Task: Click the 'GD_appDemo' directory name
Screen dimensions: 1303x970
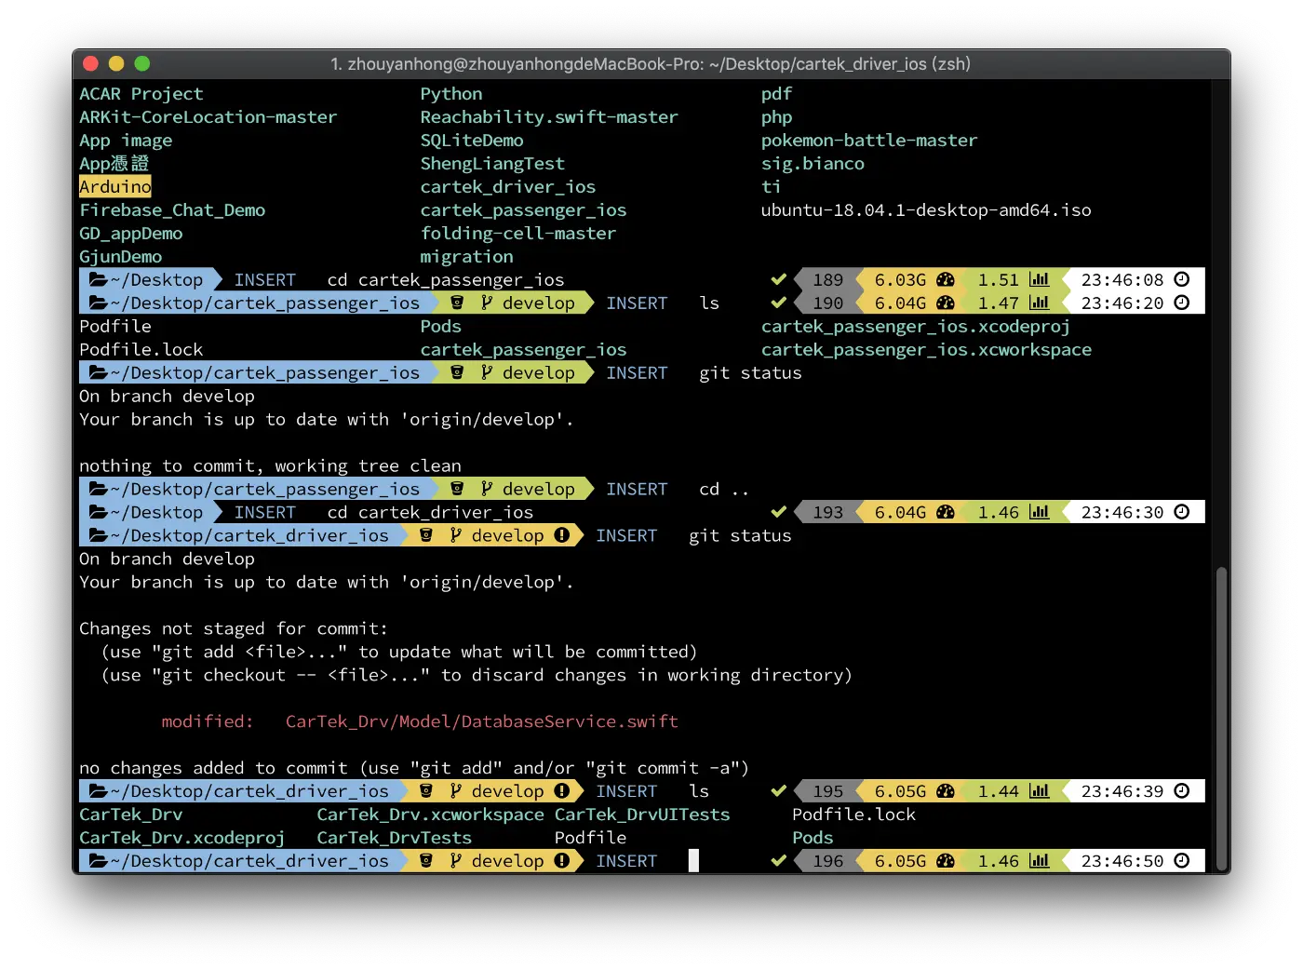Action: (131, 234)
